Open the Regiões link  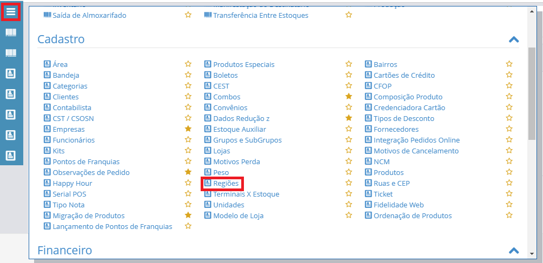pyautogui.click(x=226, y=183)
